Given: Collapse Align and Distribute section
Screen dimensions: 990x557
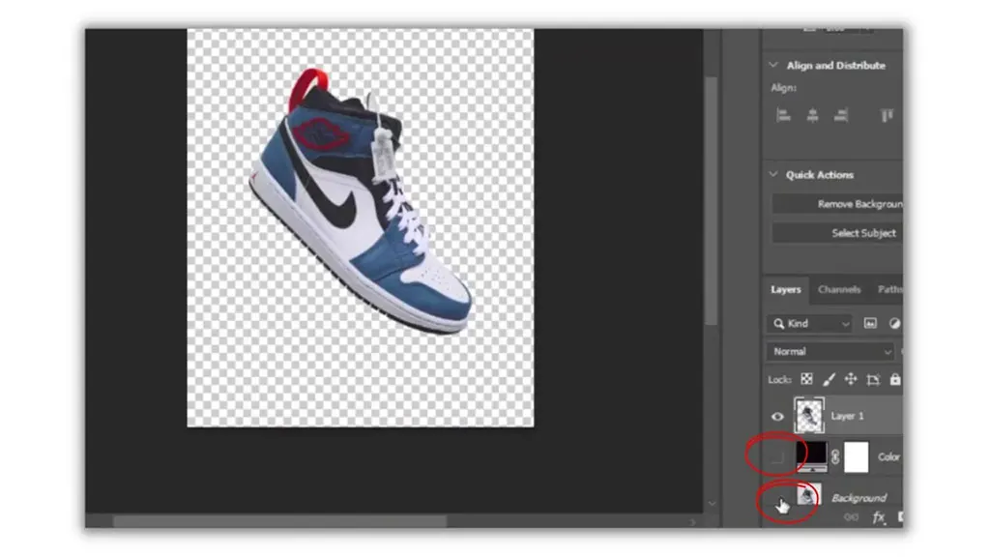Looking at the screenshot, I should click(x=773, y=65).
